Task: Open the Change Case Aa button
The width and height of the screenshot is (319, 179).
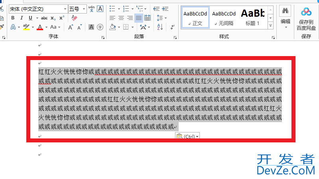Action: click(x=53, y=27)
